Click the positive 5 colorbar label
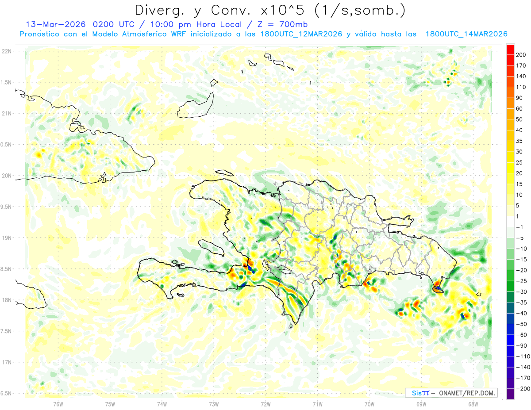Screen dimensions: 531x410 [518, 205]
